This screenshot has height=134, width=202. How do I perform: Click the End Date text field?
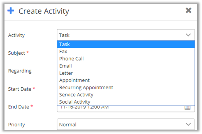point(118,108)
